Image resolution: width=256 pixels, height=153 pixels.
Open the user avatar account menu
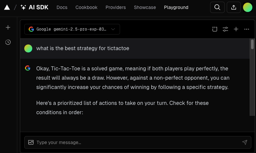click(x=248, y=7)
